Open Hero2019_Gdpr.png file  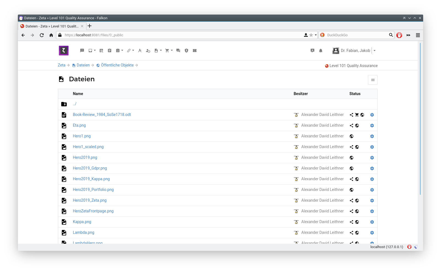pyautogui.click(x=90, y=168)
